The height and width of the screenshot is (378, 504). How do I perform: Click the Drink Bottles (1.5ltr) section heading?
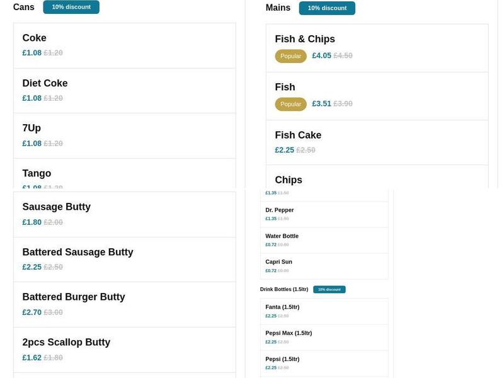[x=283, y=289]
